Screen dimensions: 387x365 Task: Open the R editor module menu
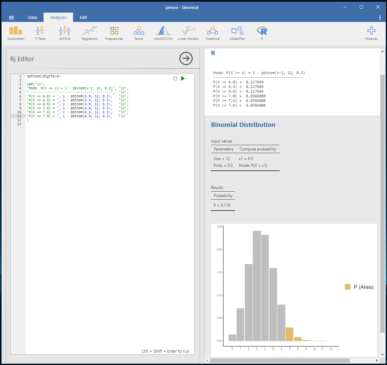coord(262,33)
